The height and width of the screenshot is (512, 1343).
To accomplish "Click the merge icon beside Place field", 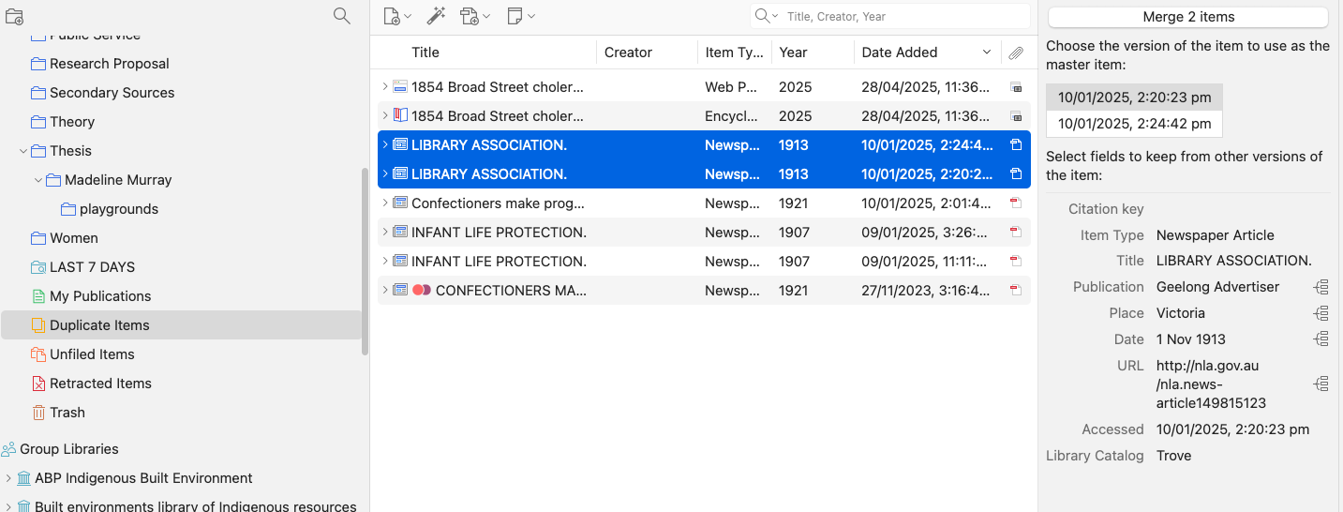I will (1321, 313).
